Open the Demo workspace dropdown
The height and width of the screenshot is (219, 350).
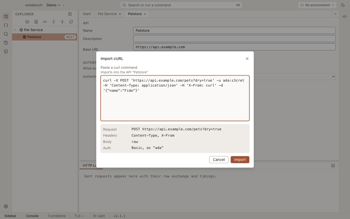click(x=53, y=5)
